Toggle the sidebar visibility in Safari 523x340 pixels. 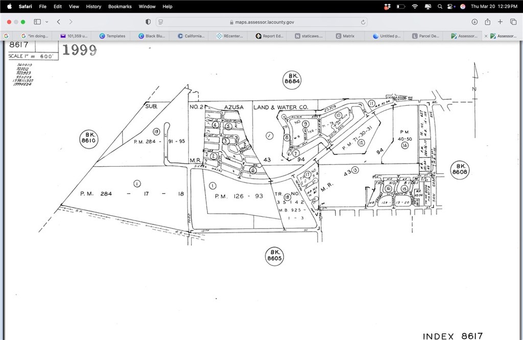click(x=37, y=22)
